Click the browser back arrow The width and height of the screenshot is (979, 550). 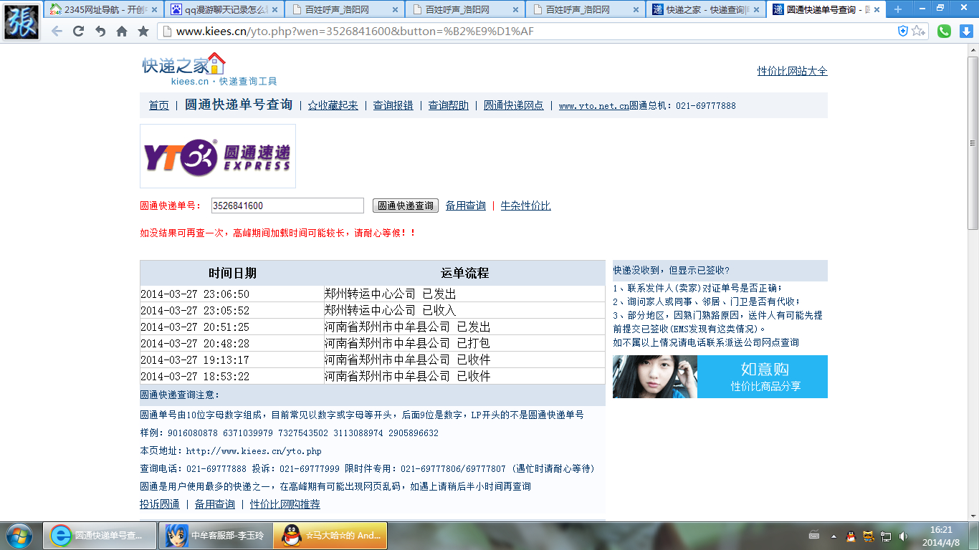(57, 32)
